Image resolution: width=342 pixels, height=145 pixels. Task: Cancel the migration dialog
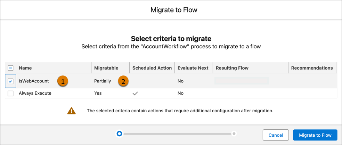(276, 135)
